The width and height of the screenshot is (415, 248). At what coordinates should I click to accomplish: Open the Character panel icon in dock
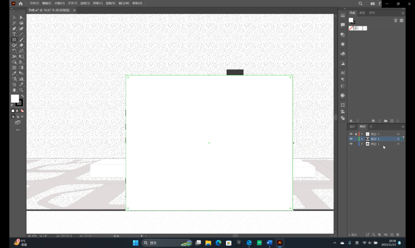[x=343, y=73]
